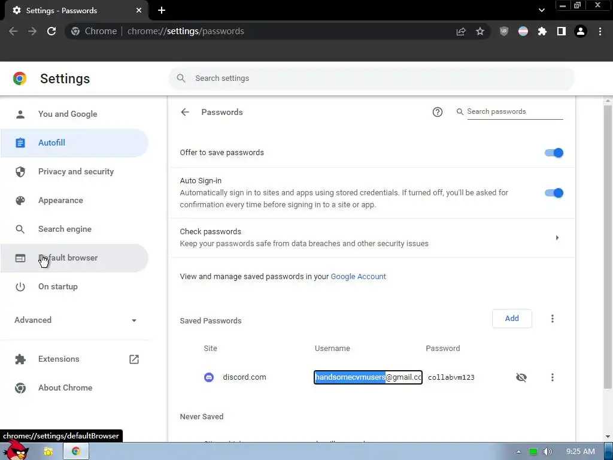Click the share page icon in address bar
The width and height of the screenshot is (613, 460).
461,31
